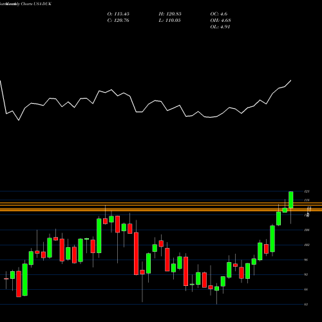Image resolution: width=322 pixels, height=322 pixels.
Task: Click the OL: 4.91 value
Action: click(220, 27)
